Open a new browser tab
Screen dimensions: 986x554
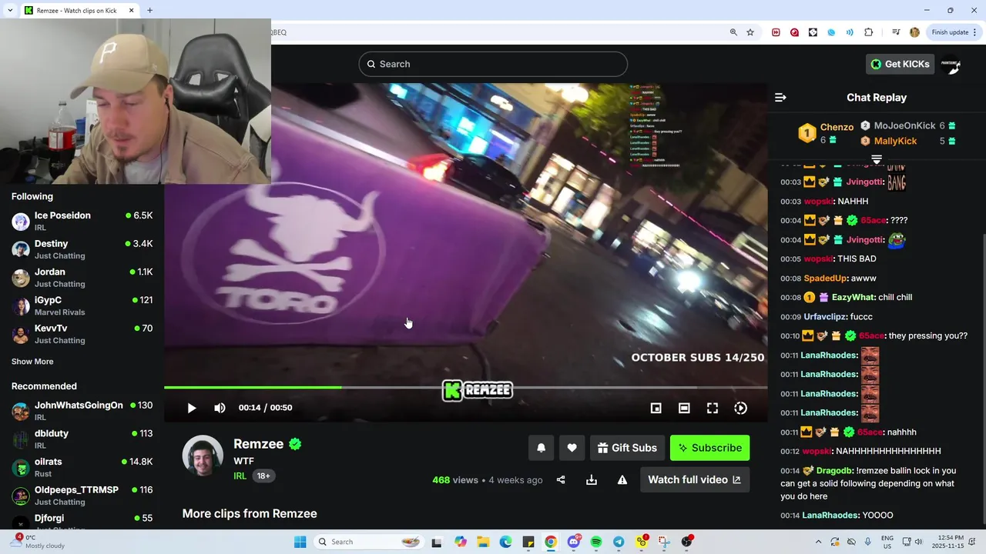(149, 10)
